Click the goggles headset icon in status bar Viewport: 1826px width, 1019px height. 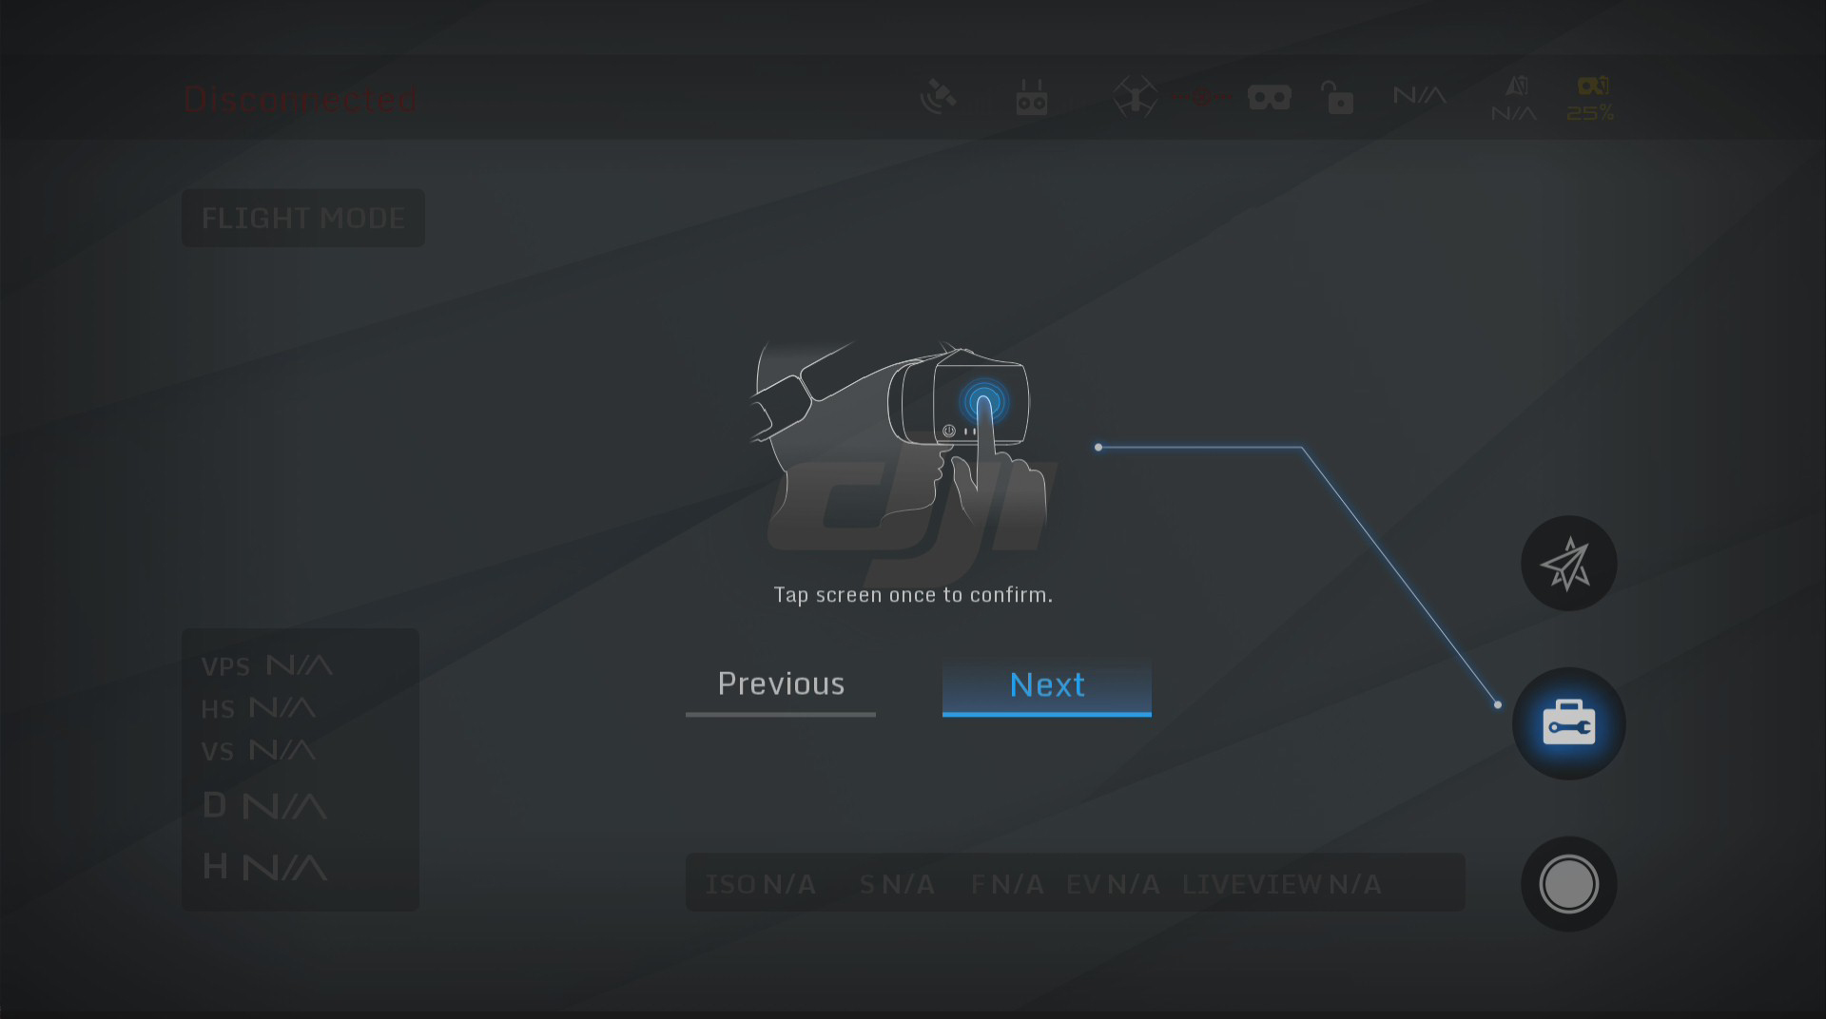(x=1270, y=97)
